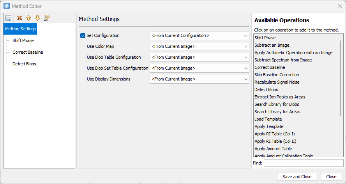Click the Close button at bottom right
This screenshot has width=346, height=184.
click(x=331, y=177)
